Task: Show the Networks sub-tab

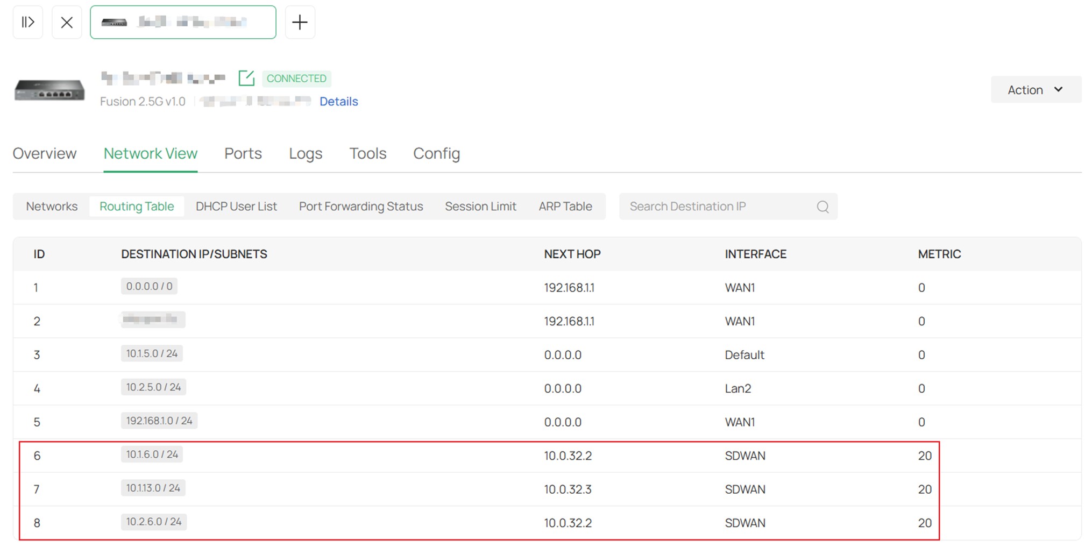Action: coord(52,207)
